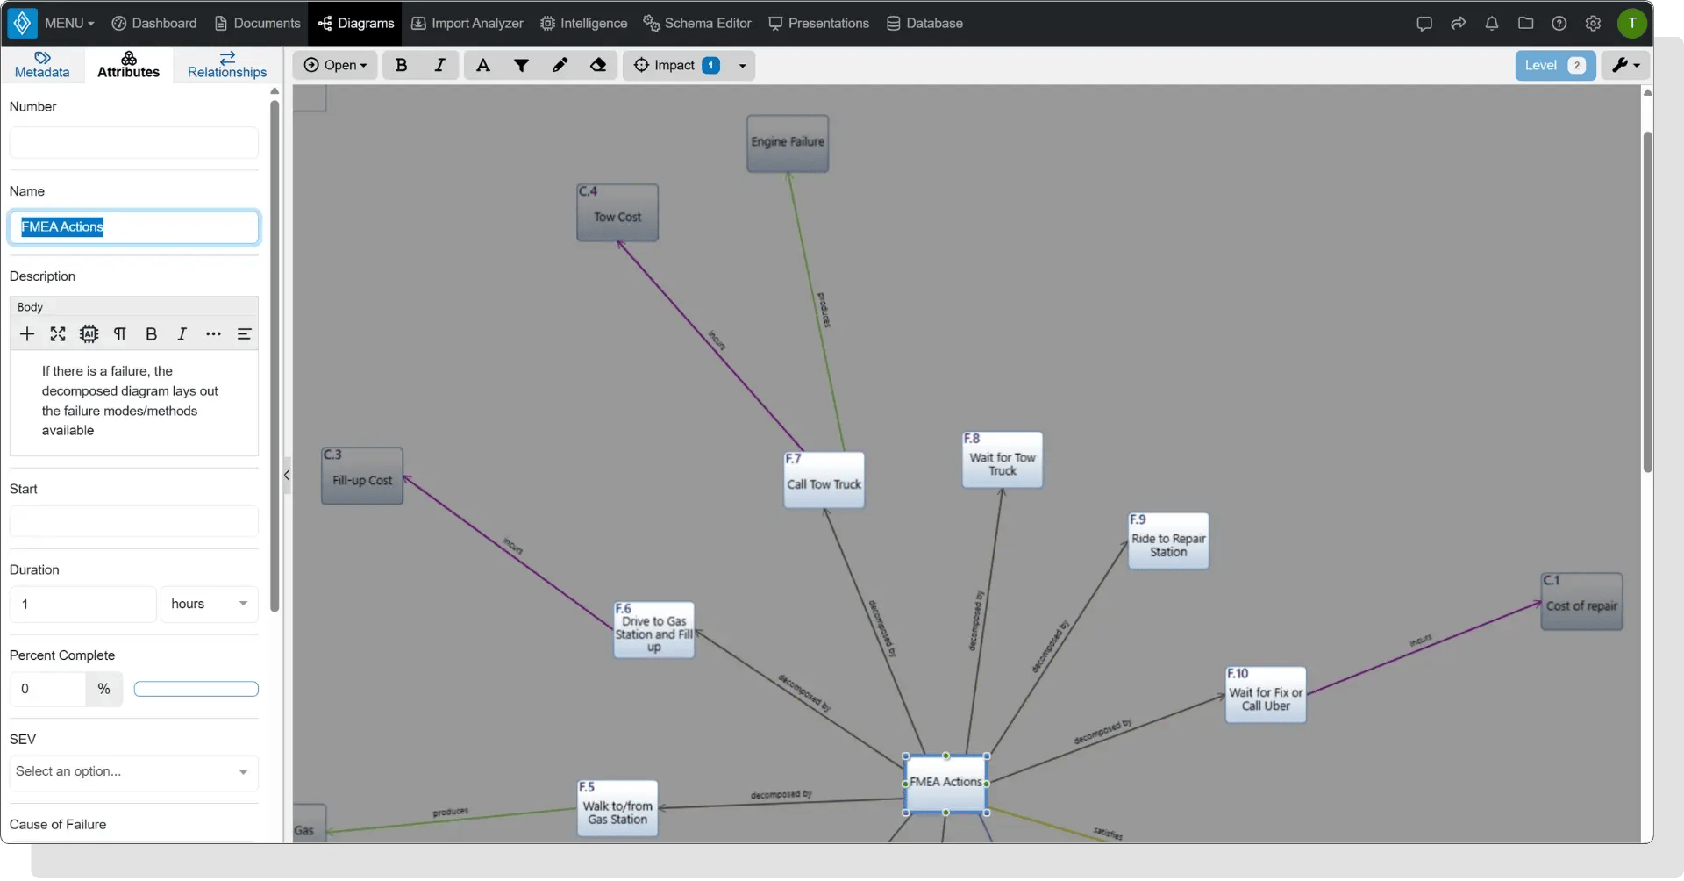Screen dimensions: 1684x881
Task: Click the filter funnel icon
Action: click(x=521, y=65)
